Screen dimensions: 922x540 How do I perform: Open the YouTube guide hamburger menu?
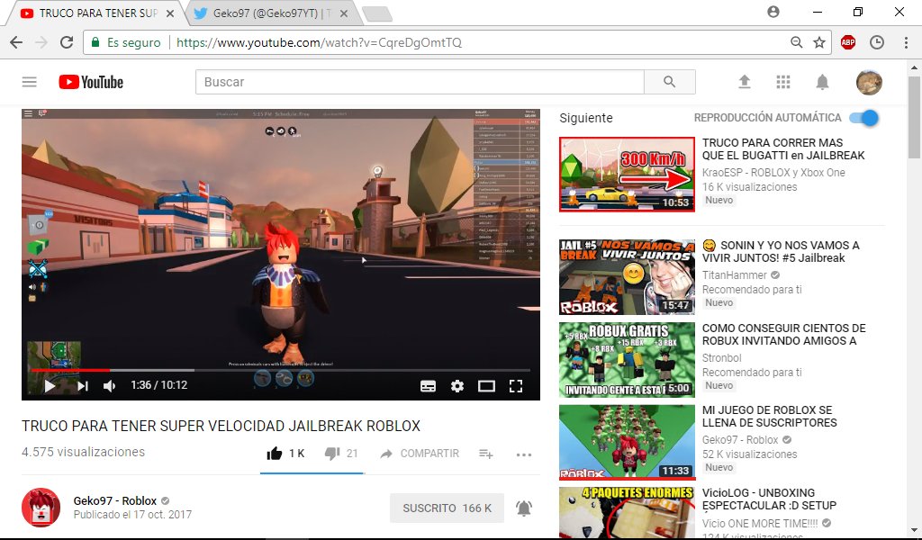30,82
